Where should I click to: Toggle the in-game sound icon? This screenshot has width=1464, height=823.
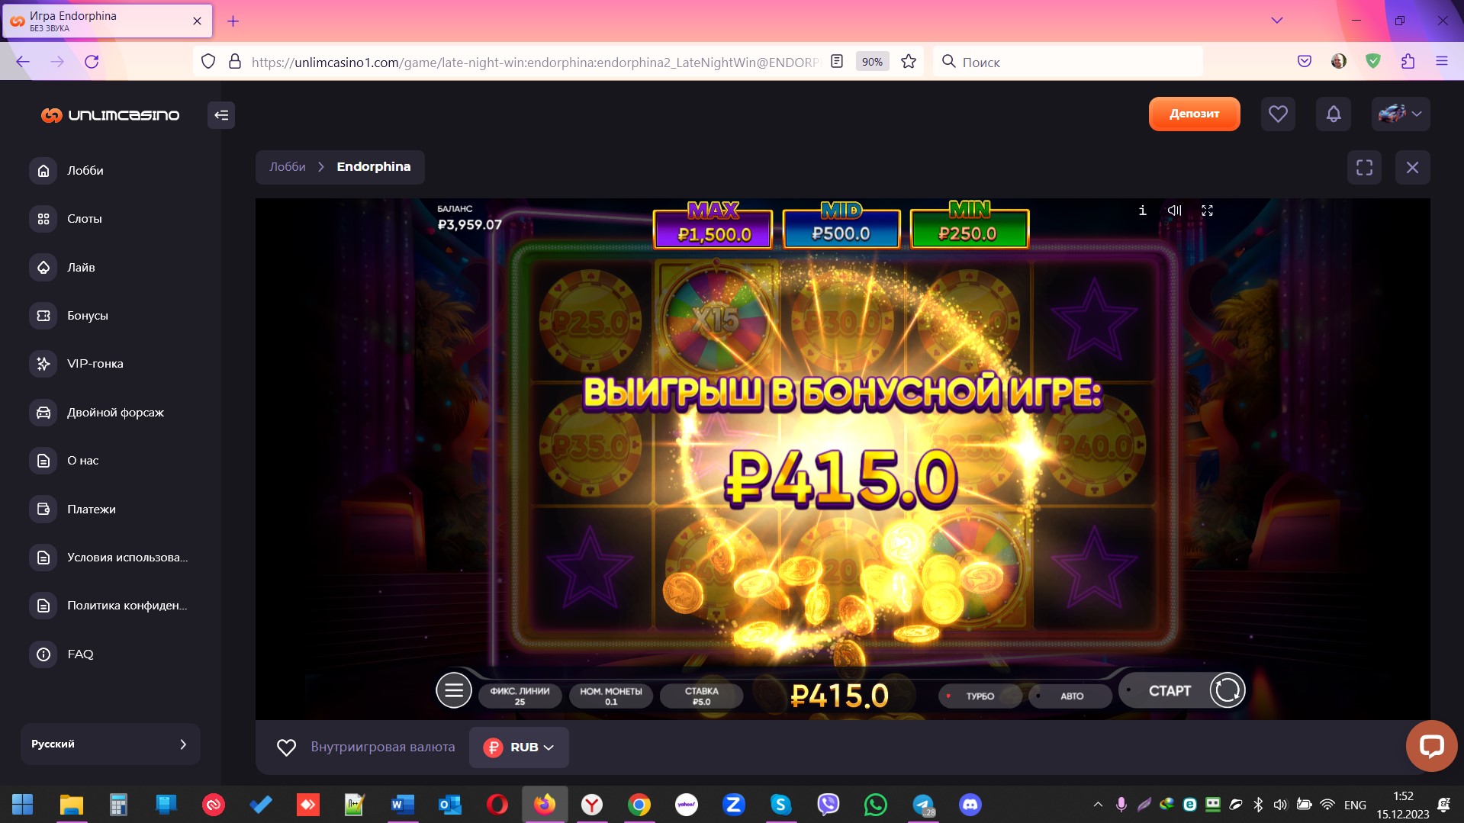tap(1175, 211)
